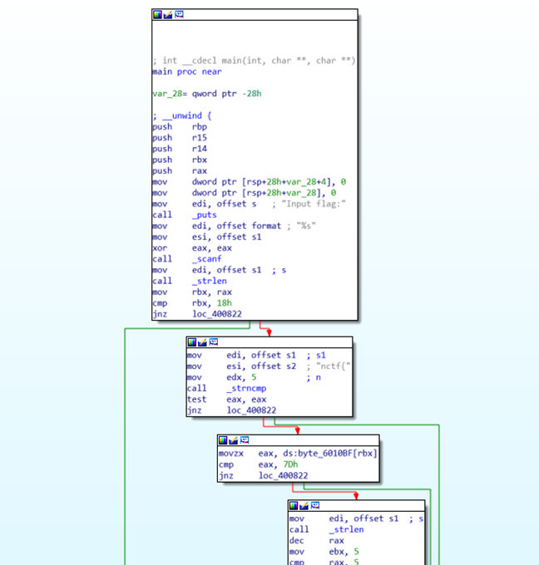Click 'xor eax, eax' instruction
This screenshot has height=565, width=539.
tap(192, 248)
